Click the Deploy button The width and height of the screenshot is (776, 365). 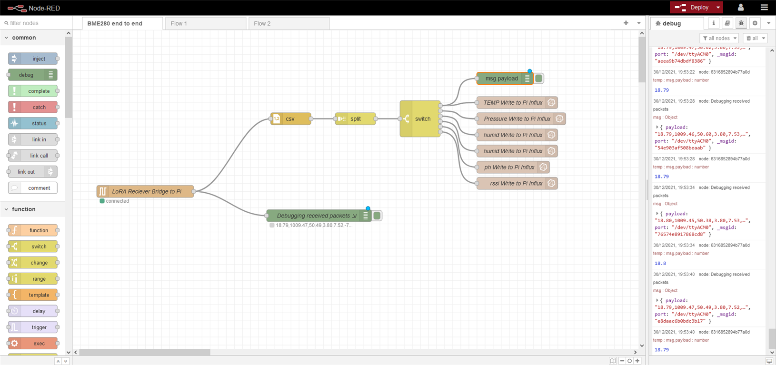[692, 8]
